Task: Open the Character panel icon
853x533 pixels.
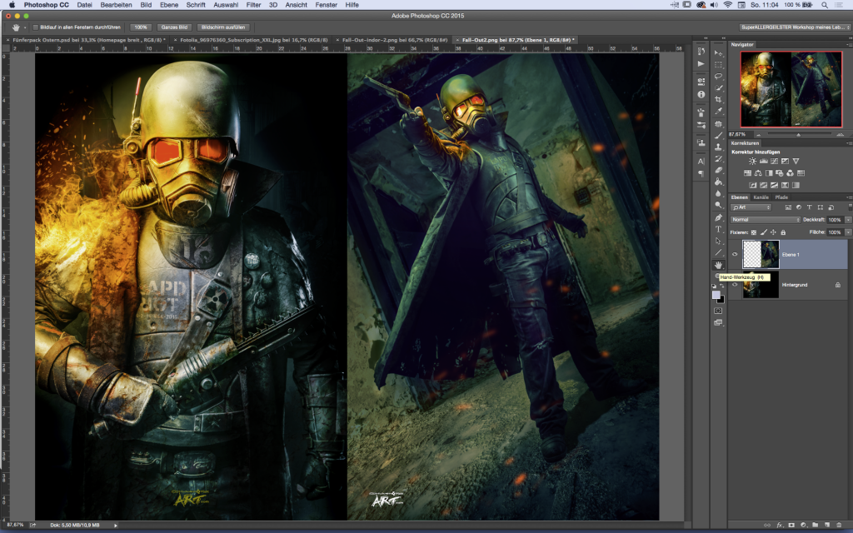Action: coord(701,162)
